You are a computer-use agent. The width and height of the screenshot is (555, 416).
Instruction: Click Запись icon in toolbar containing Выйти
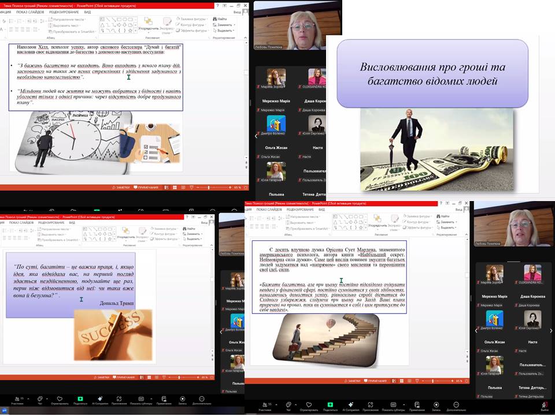click(x=436, y=405)
